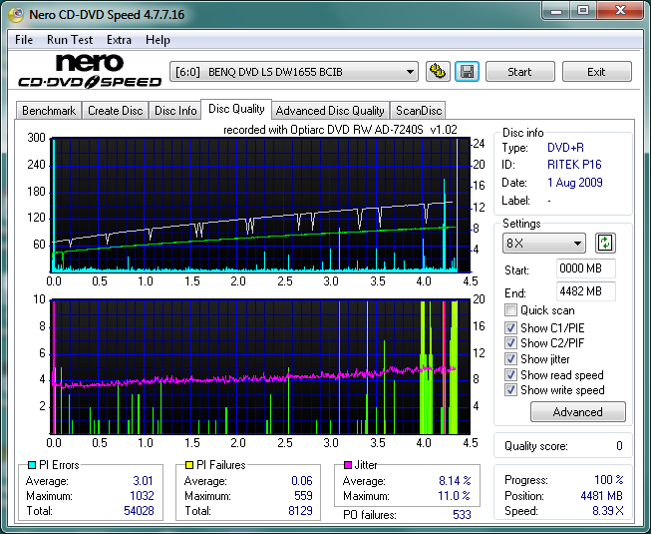Enable the Quick scan checkbox
This screenshot has height=534, width=651.
click(511, 310)
